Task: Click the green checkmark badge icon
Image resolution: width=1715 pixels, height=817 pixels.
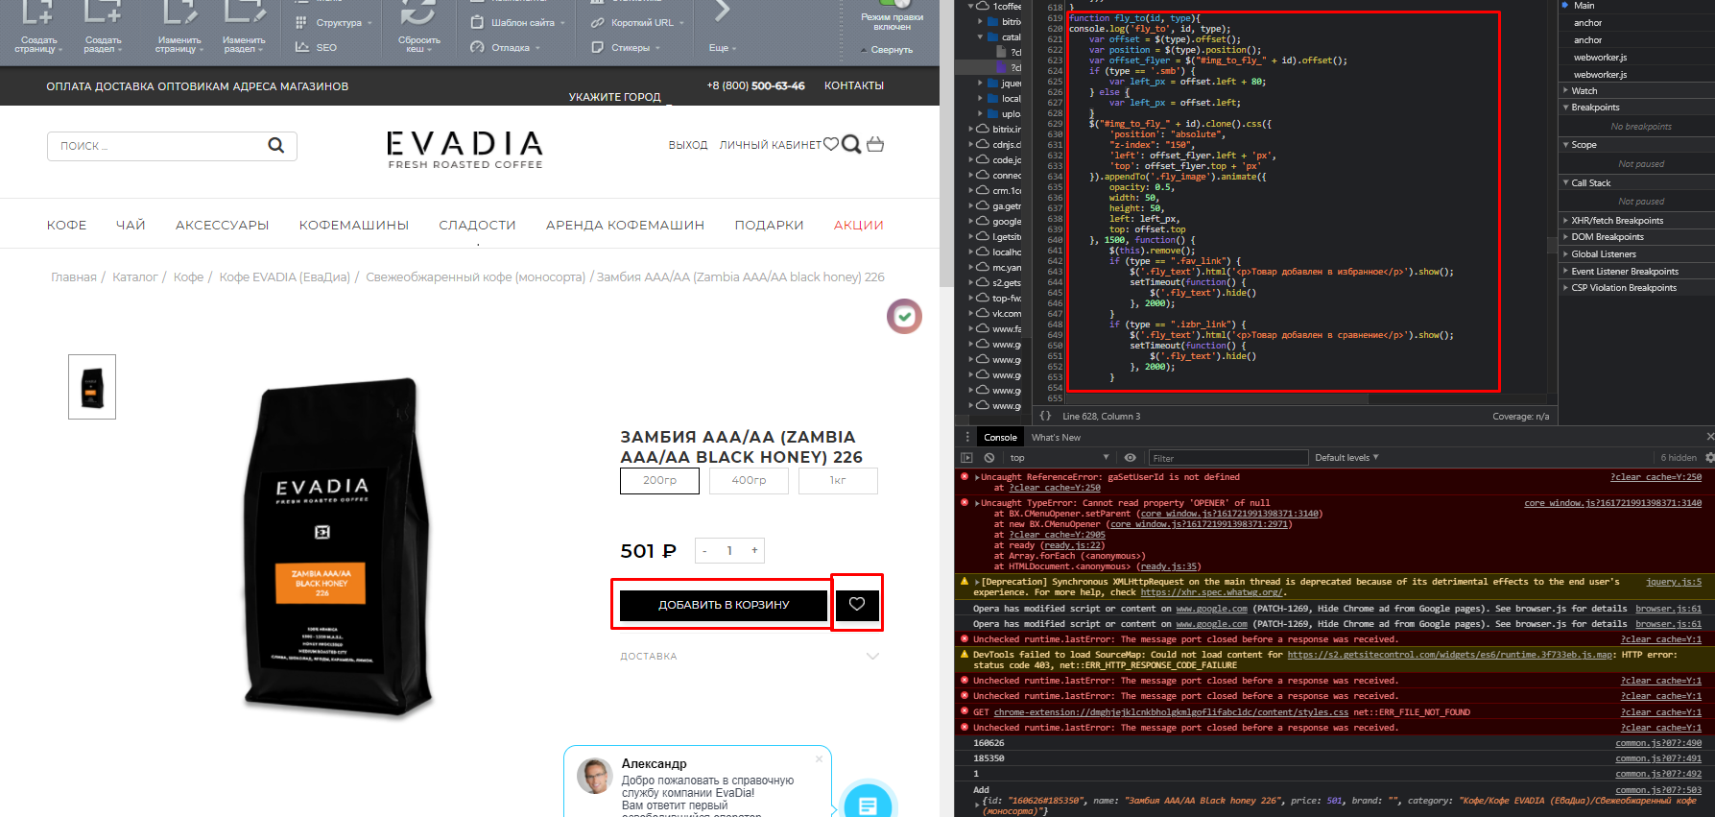Action: point(904,316)
